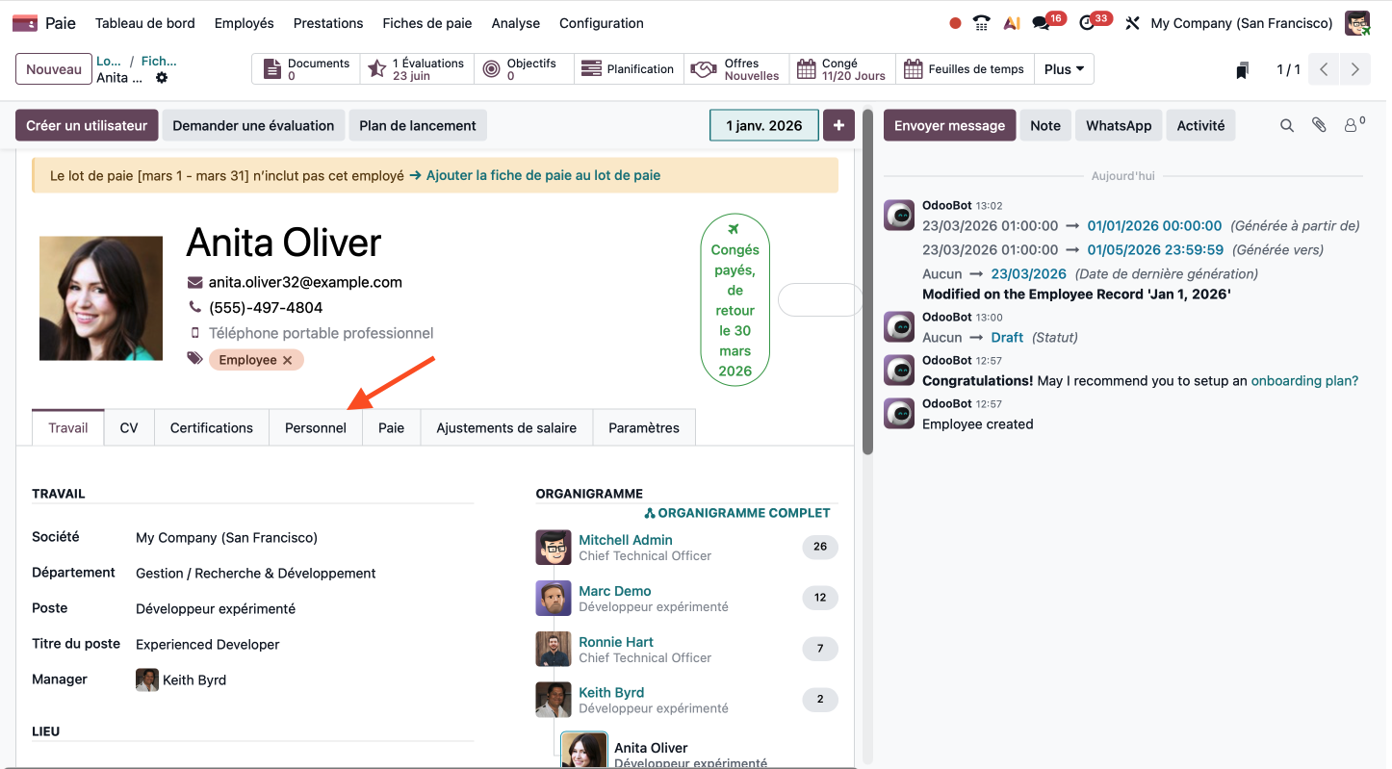
Task: Open the My Company (San Francisco) switcher
Action: (x=1242, y=23)
